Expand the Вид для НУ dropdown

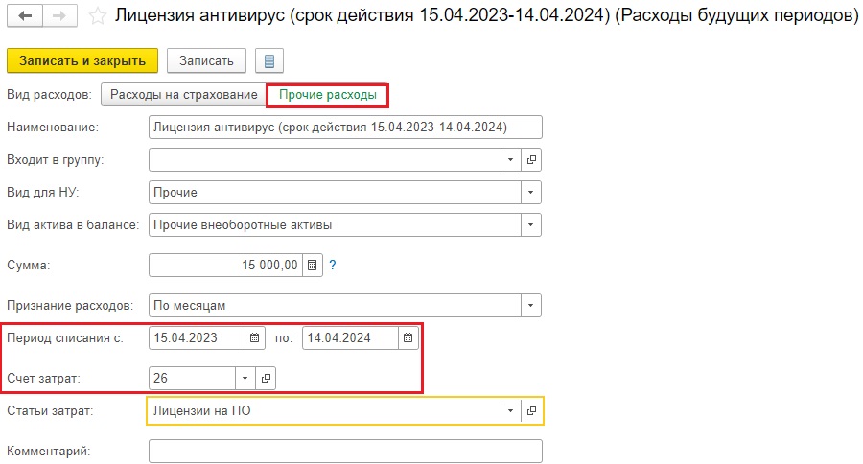531,192
